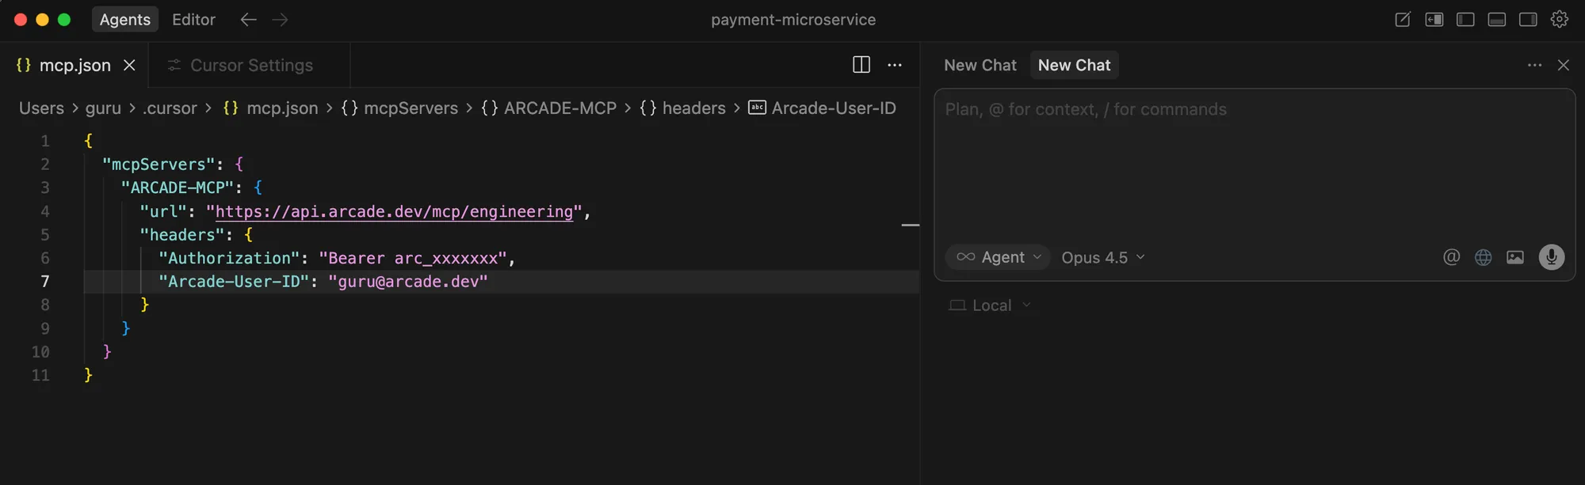Open the Opus 4.5 model dropdown
Image resolution: width=1585 pixels, height=485 pixels.
point(1102,257)
